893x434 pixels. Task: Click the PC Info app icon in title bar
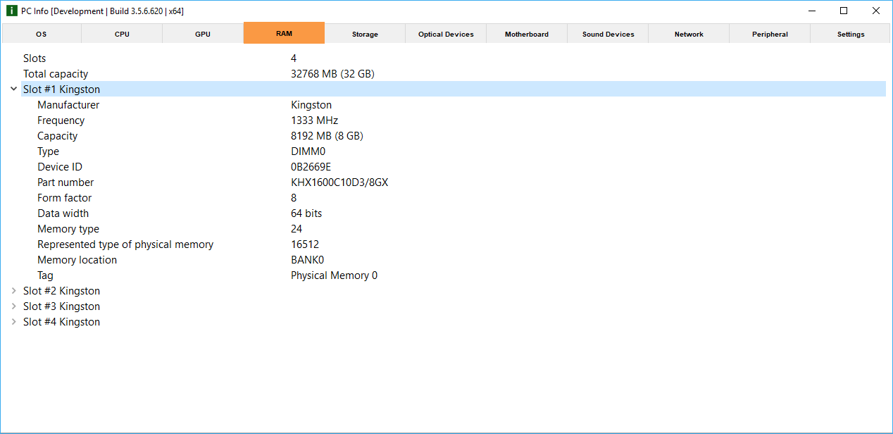(x=11, y=11)
